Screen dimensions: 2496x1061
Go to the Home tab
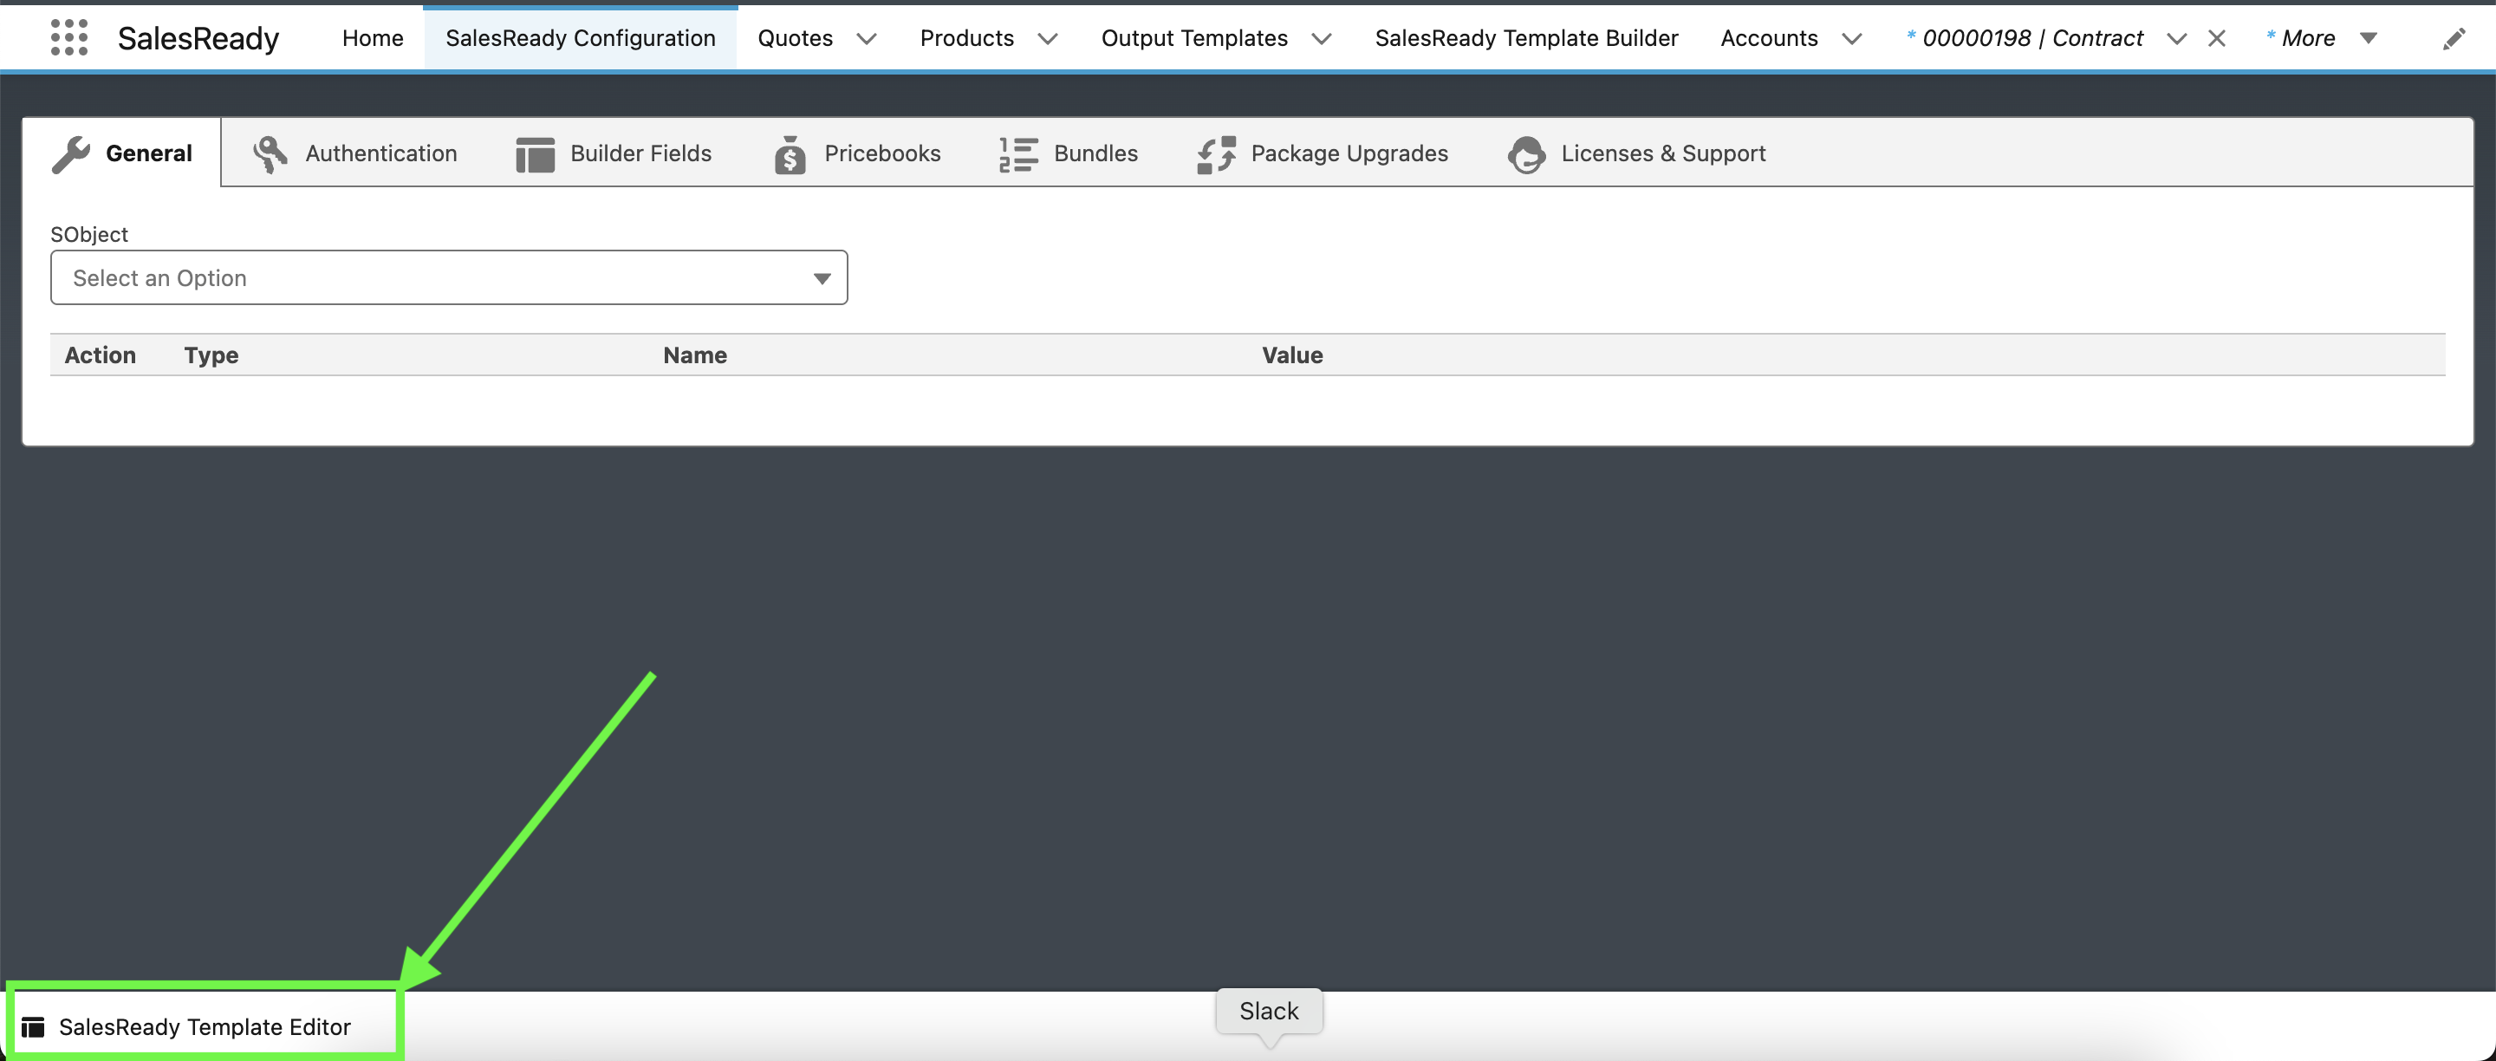click(372, 38)
